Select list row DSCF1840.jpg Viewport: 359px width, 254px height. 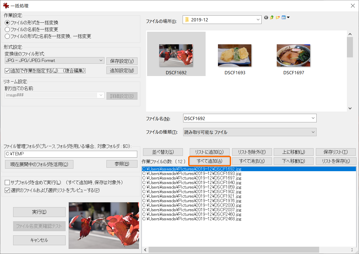click(x=249, y=183)
